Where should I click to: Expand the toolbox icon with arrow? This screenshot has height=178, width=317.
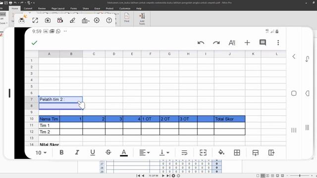point(86,20)
